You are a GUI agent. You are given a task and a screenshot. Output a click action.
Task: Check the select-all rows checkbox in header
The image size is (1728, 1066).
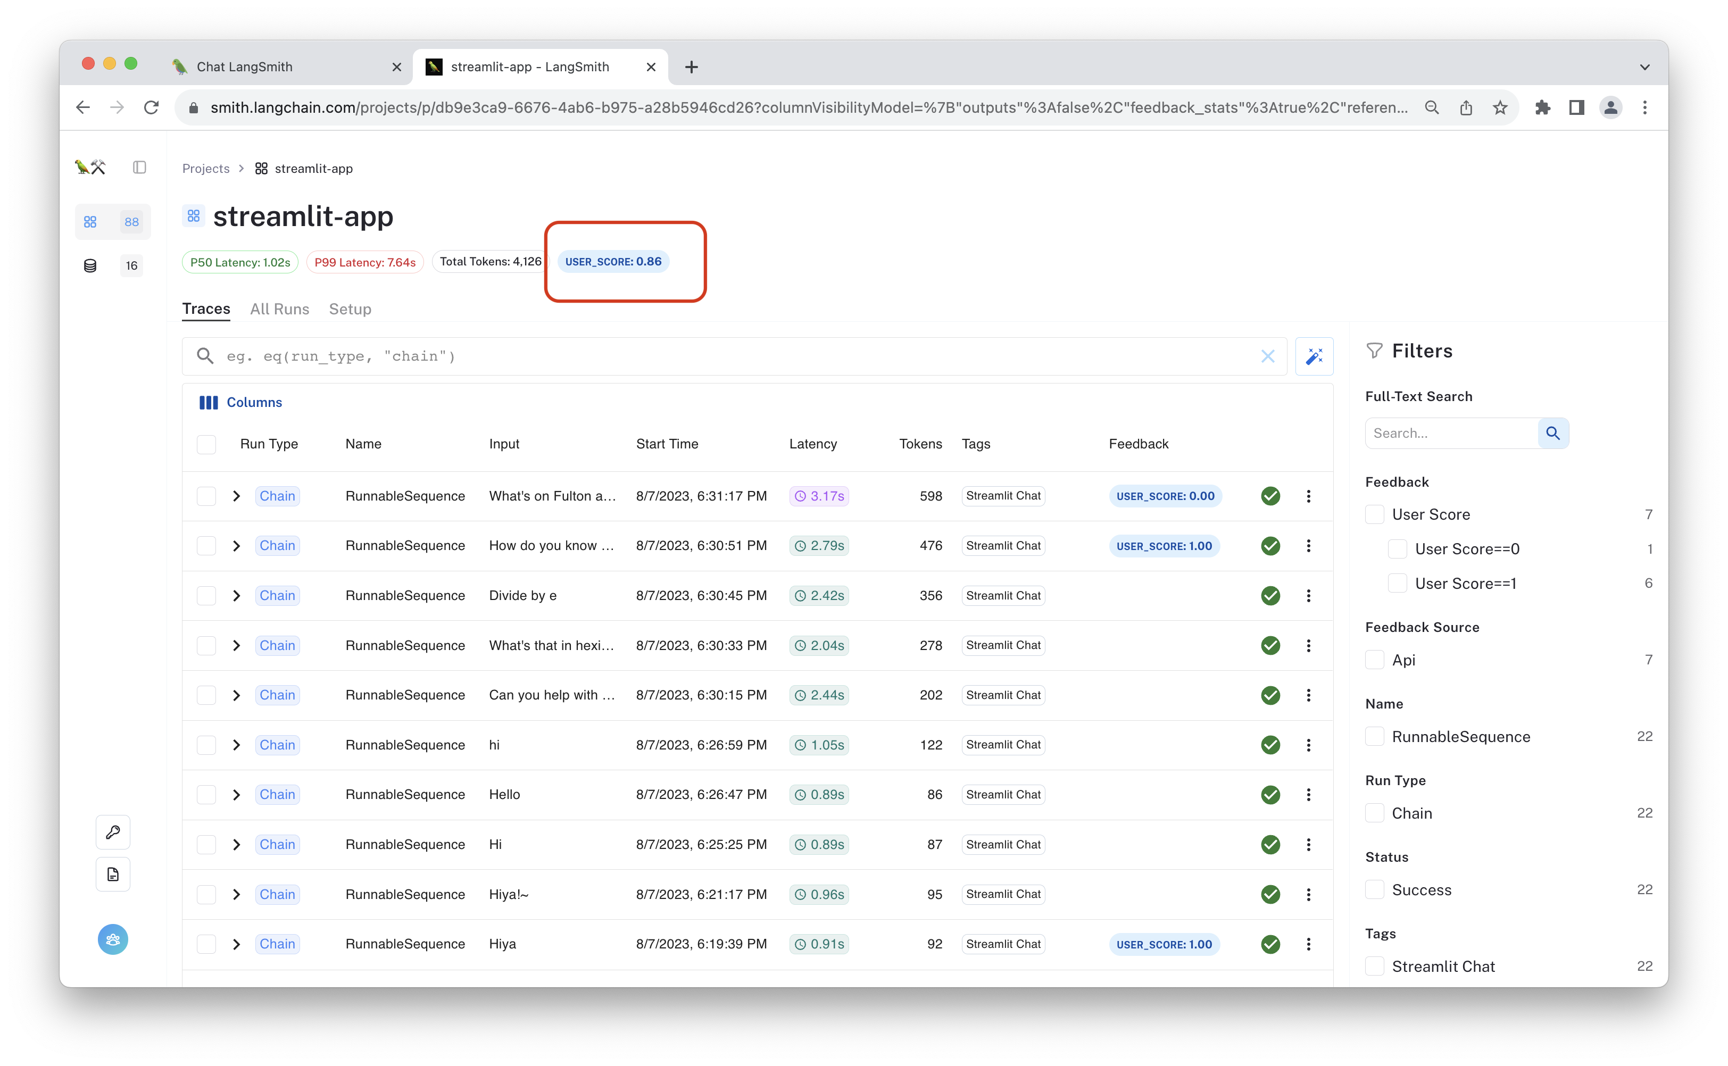tap(206, 444)
